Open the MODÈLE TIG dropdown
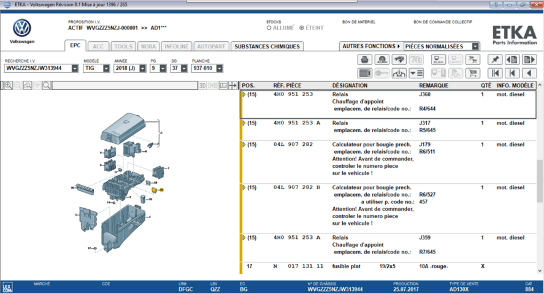Viewport: 544px width, 294px height. [x=106, y=69]
